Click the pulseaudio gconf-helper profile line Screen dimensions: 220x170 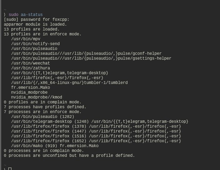tap(86, 53)
